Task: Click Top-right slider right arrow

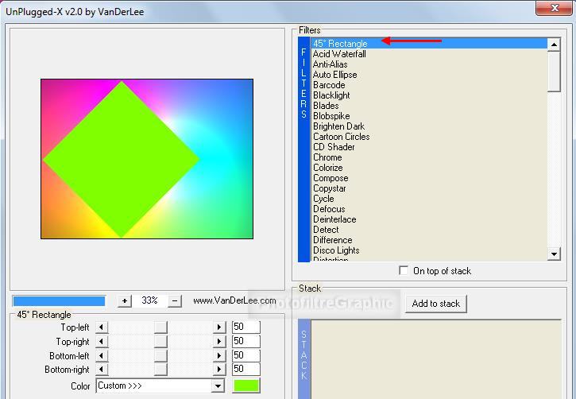Action: click(x=219, y=342)
